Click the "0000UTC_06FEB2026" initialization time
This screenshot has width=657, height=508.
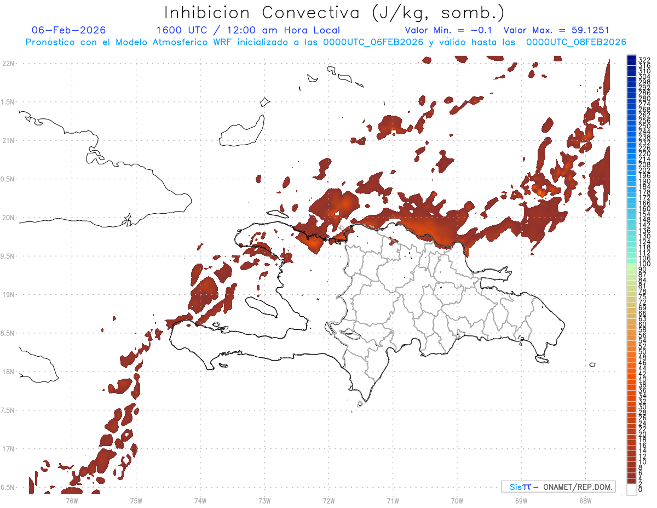(373, 42)
